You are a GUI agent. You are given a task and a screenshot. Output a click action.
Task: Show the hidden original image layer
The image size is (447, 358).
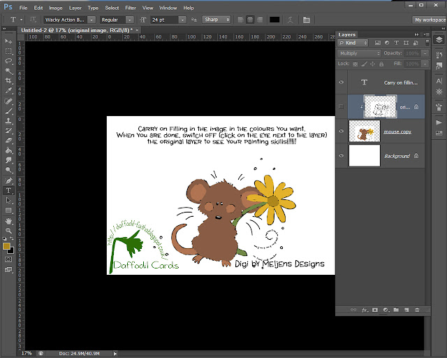click(x=342, y=106)
